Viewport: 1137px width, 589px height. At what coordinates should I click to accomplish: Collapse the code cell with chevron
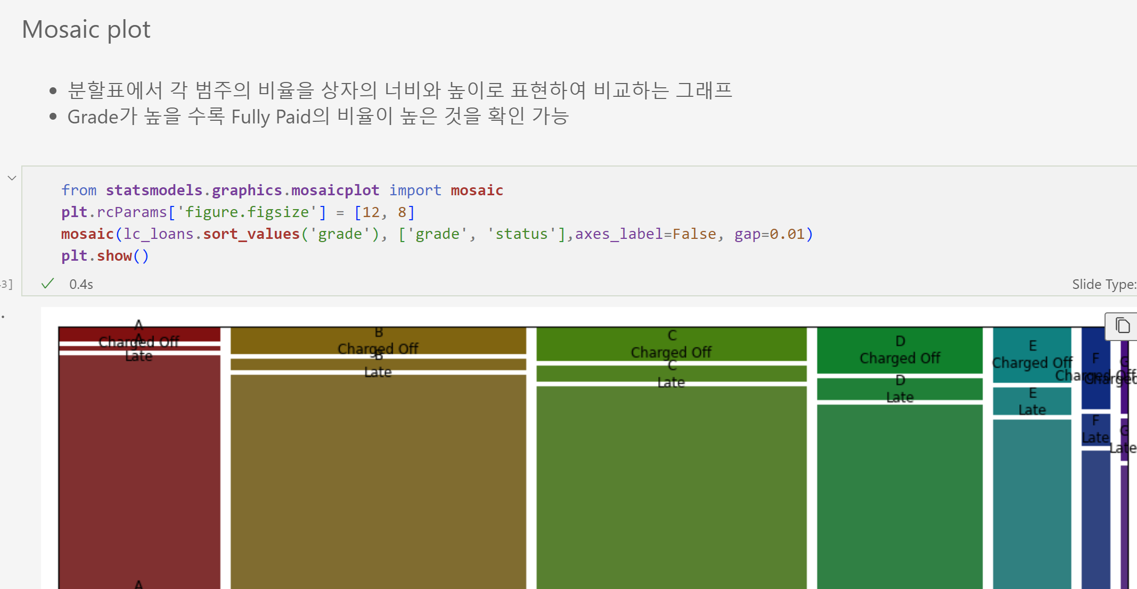click(x=12, y=178)
